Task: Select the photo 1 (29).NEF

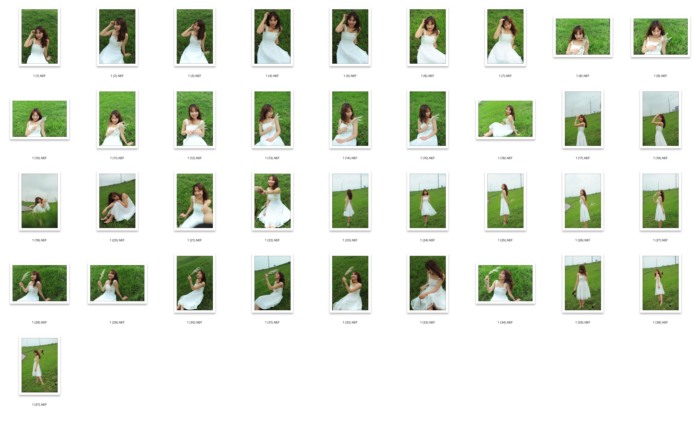Action: tap(117, 283)
